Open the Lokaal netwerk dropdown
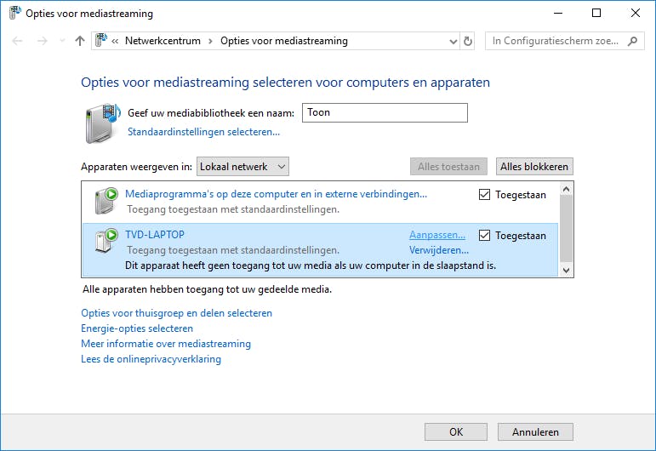656x451 pixels. (242, 167)
